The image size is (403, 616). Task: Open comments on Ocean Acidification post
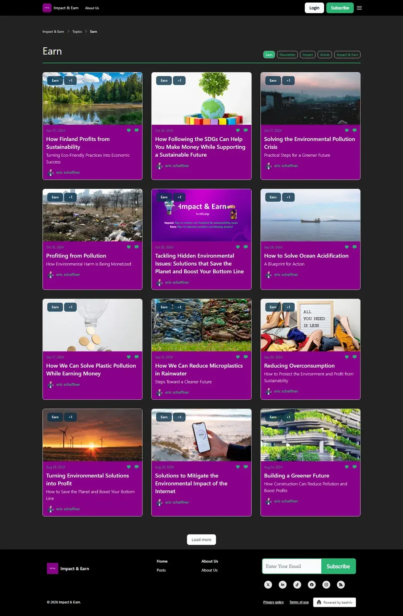pos(354,247)
